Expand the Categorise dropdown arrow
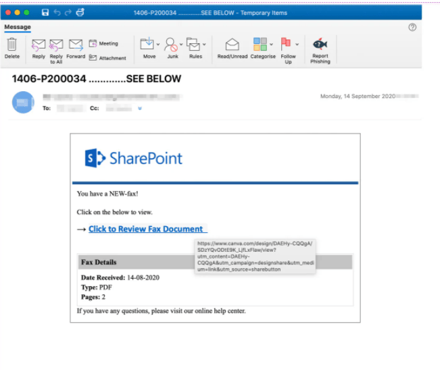 [271, 45]
